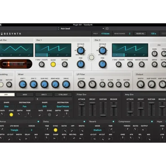Select last waveform icon in Osc 1 display
Screen dimensions: 166x166
click(66, 55)
